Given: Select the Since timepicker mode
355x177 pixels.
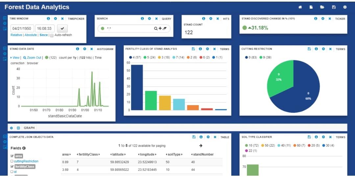Looking at the screenshot, I should click(x=44, y=35).
